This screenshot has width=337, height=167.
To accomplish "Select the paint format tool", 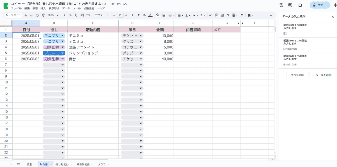I will pyautogui.click(x=43, y=15).
